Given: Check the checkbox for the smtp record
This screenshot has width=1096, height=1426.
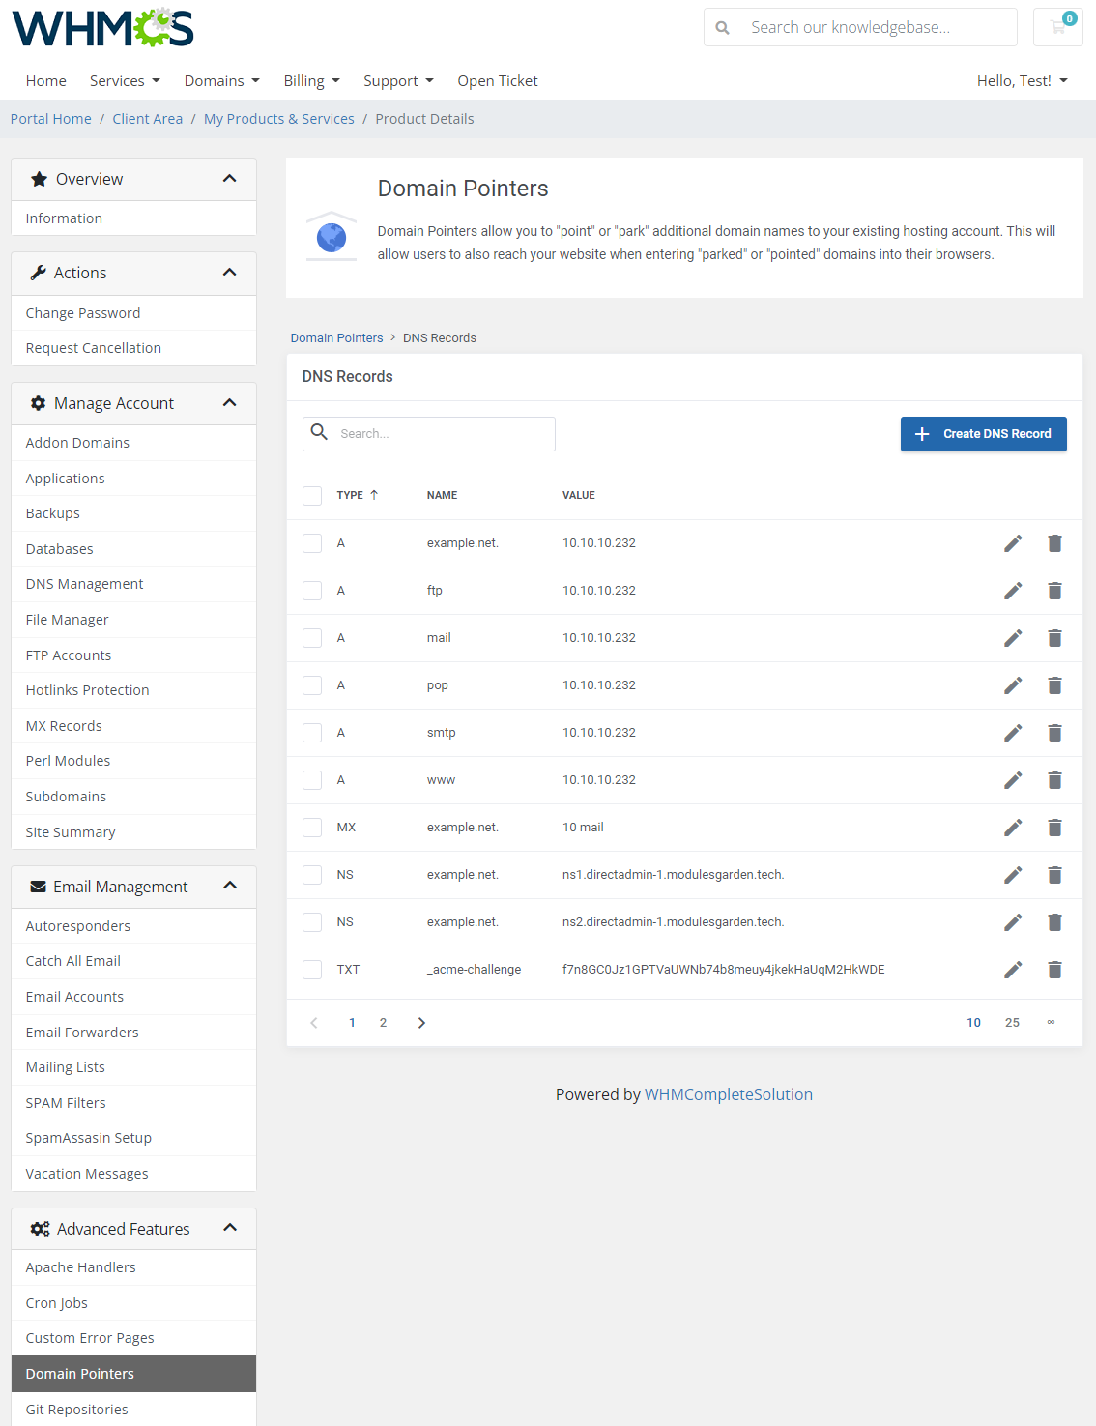Looking at the screenshot, I should pyautogui.click(x=311, y=732).
